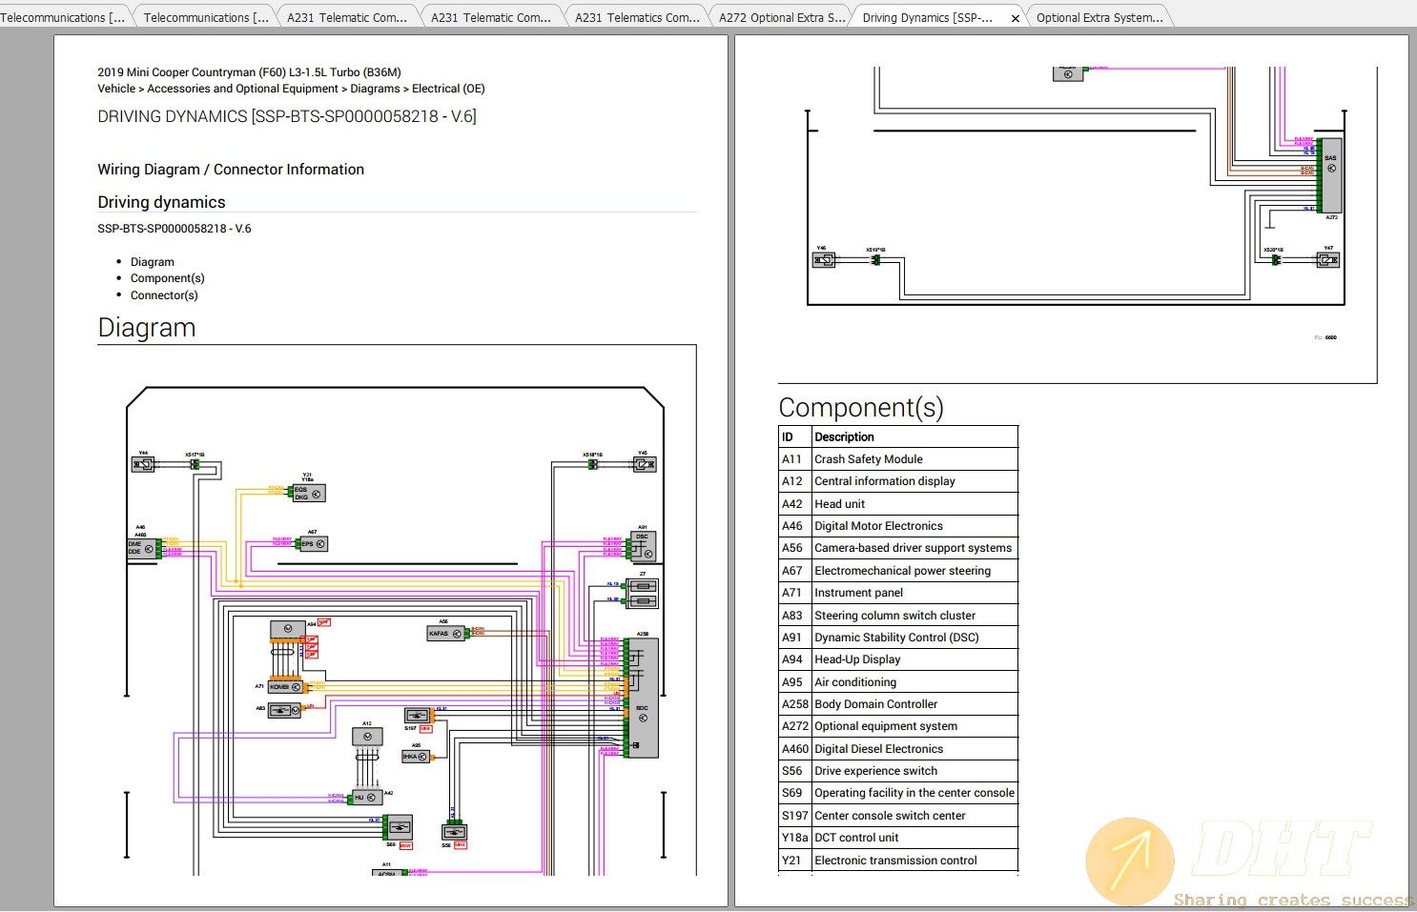Click connector X518*1B in the diagram
The height and width of the screenshot is (912, 1417).
pyautogui.click(x=592, y=464)
